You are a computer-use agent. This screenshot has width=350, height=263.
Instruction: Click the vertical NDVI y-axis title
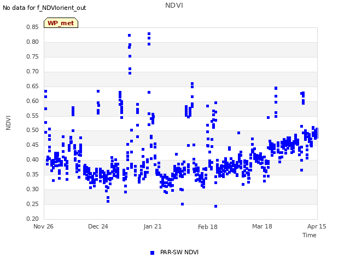click(x=8, y=123)
